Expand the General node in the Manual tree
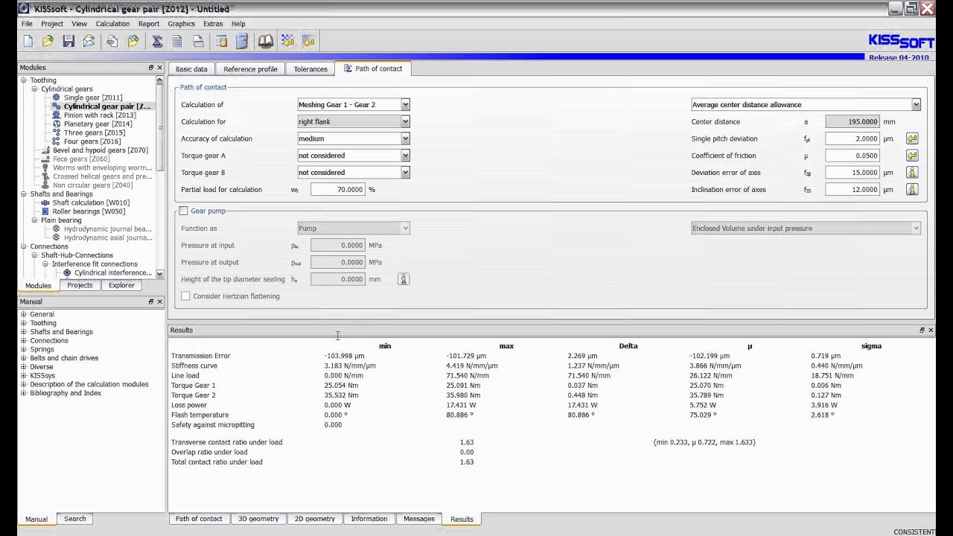 click(24, 314)
